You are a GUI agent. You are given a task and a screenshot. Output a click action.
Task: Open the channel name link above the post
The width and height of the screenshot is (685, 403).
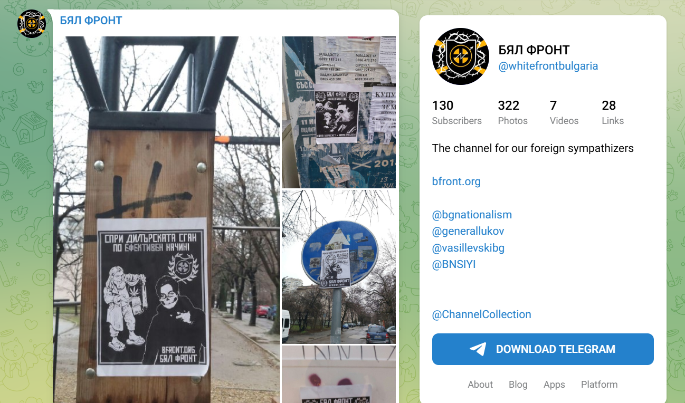point(91,21)
